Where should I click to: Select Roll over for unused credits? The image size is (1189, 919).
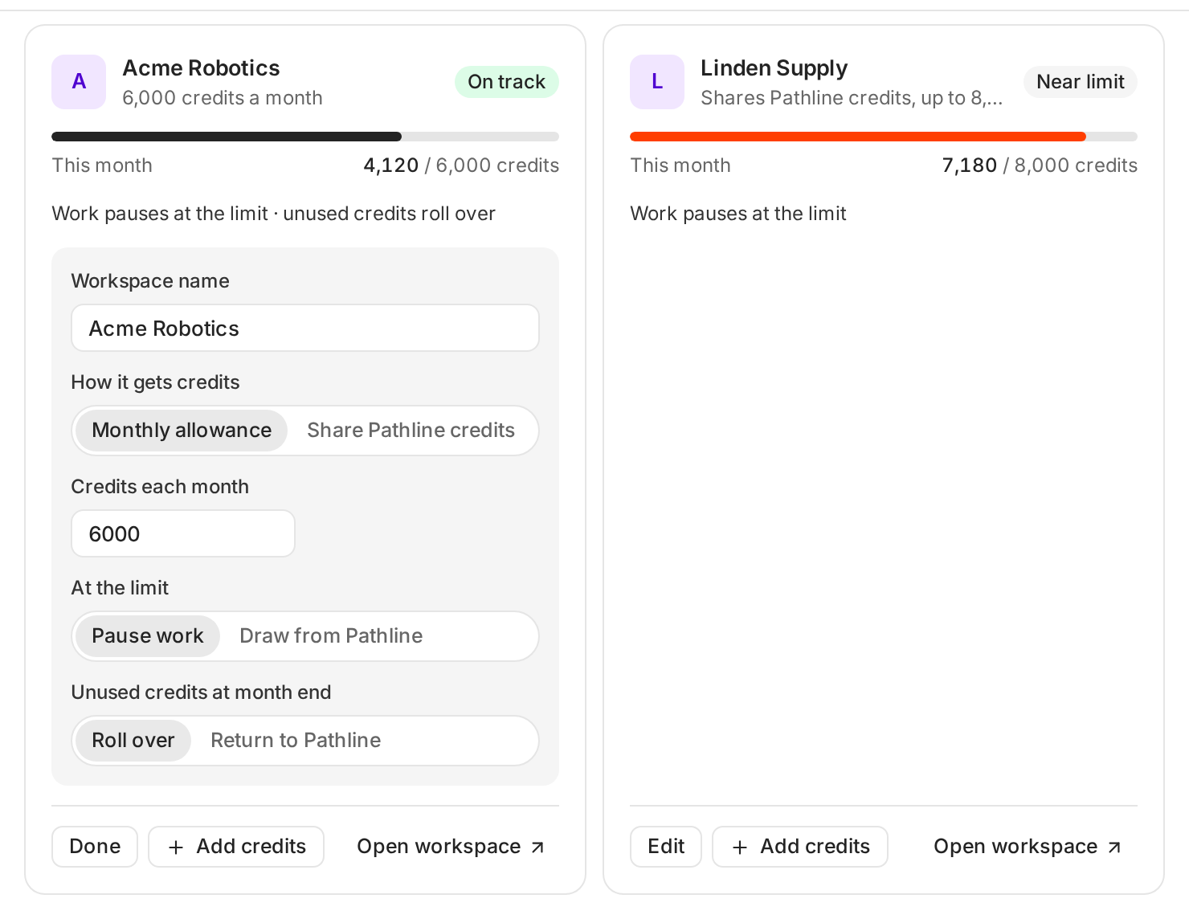coord(133,741)
